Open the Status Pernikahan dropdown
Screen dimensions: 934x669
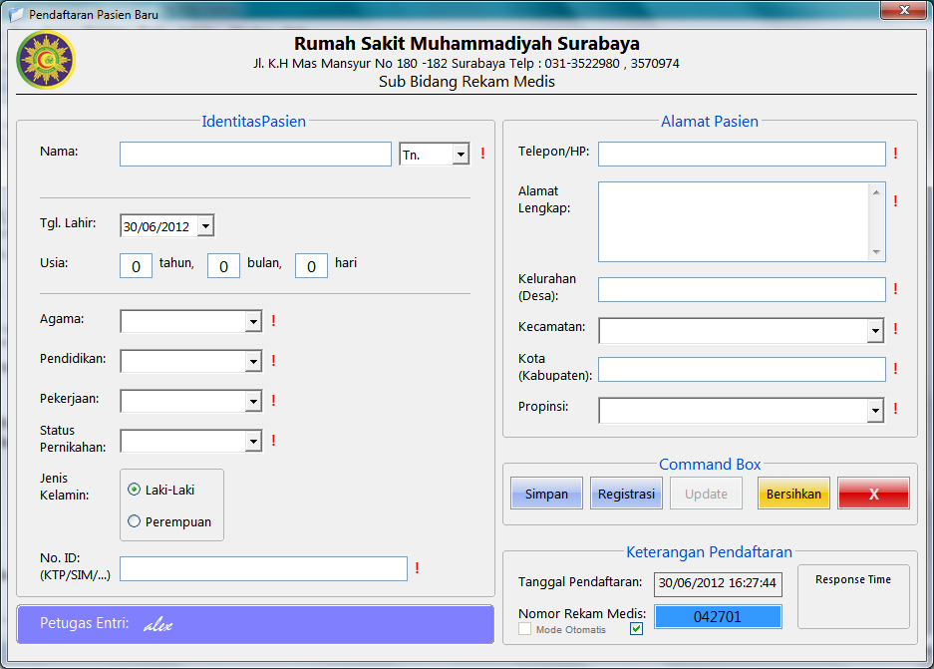252,441
